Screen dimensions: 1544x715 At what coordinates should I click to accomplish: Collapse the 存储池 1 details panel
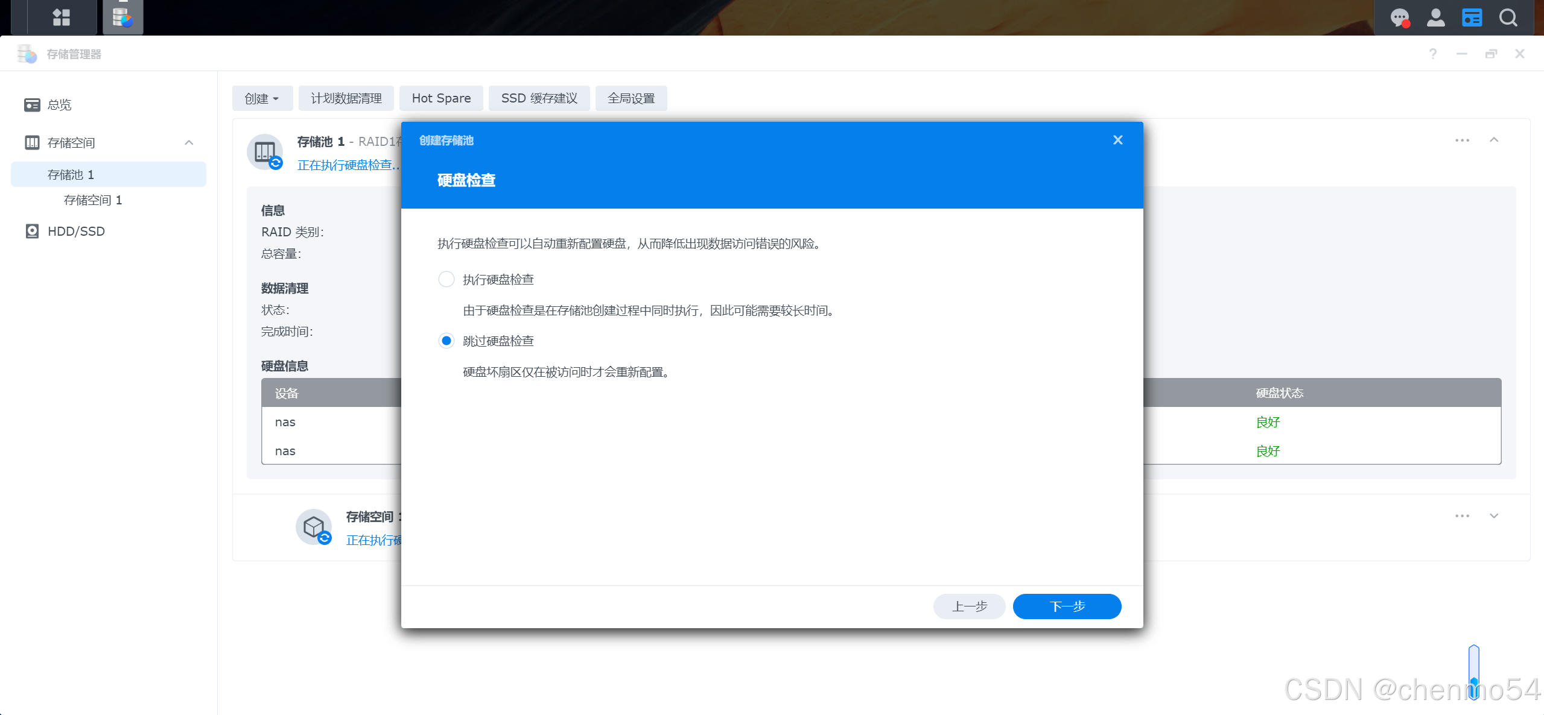pos(1493,140)
